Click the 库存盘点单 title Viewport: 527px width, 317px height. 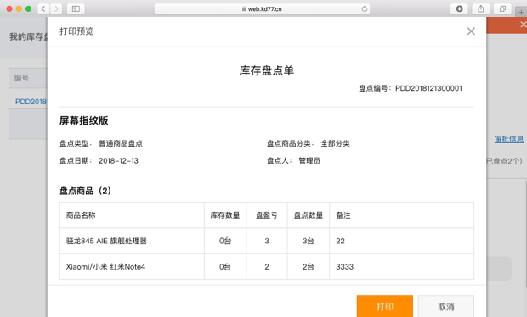(267, 70)
